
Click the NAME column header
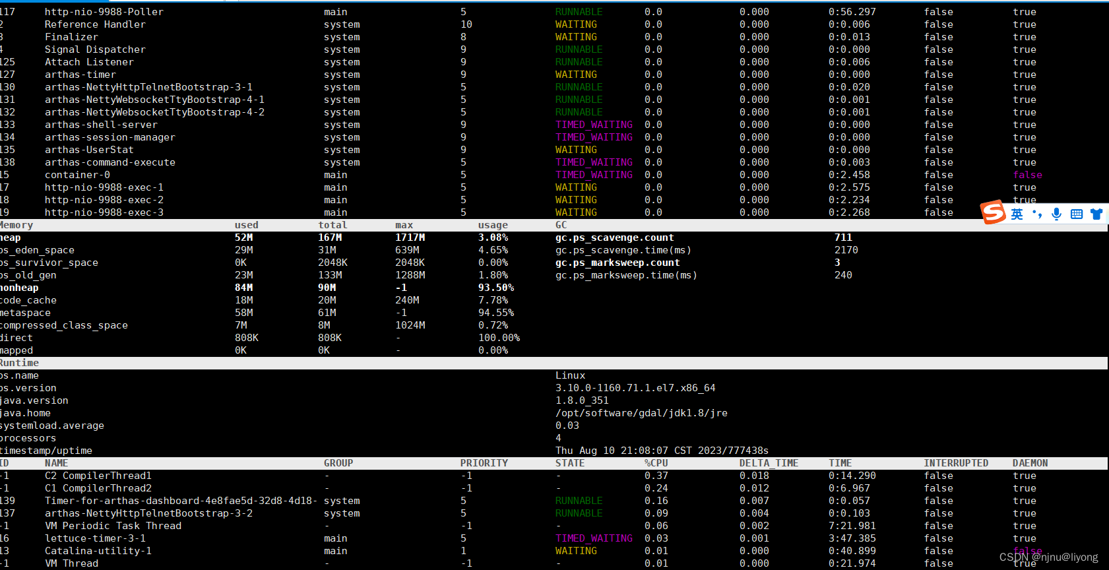[x=57, y=463]
